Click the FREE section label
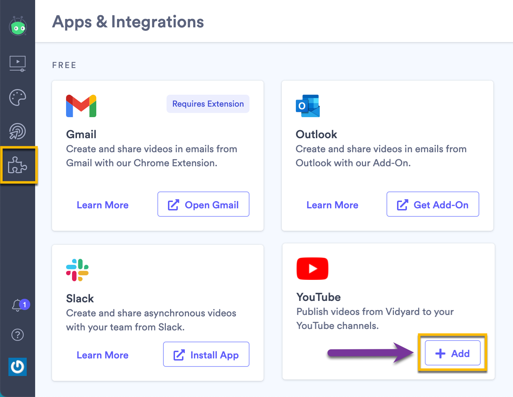Image resolution: width=513 pixels, height=397 pixels. pos(64,65)
